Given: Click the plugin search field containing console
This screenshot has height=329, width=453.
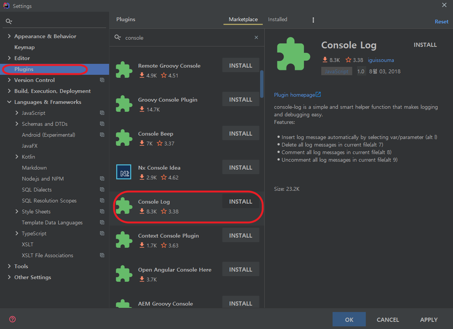Looking at the screenshot, I should click(187, 37).
